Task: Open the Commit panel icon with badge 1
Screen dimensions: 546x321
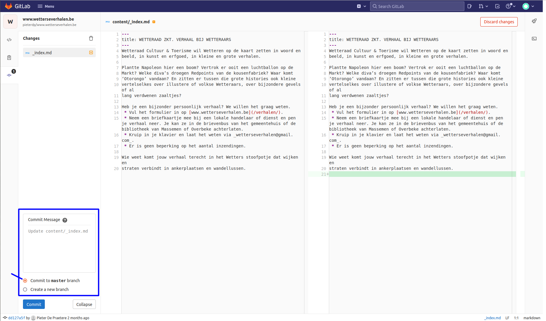Action: (9, 75)
